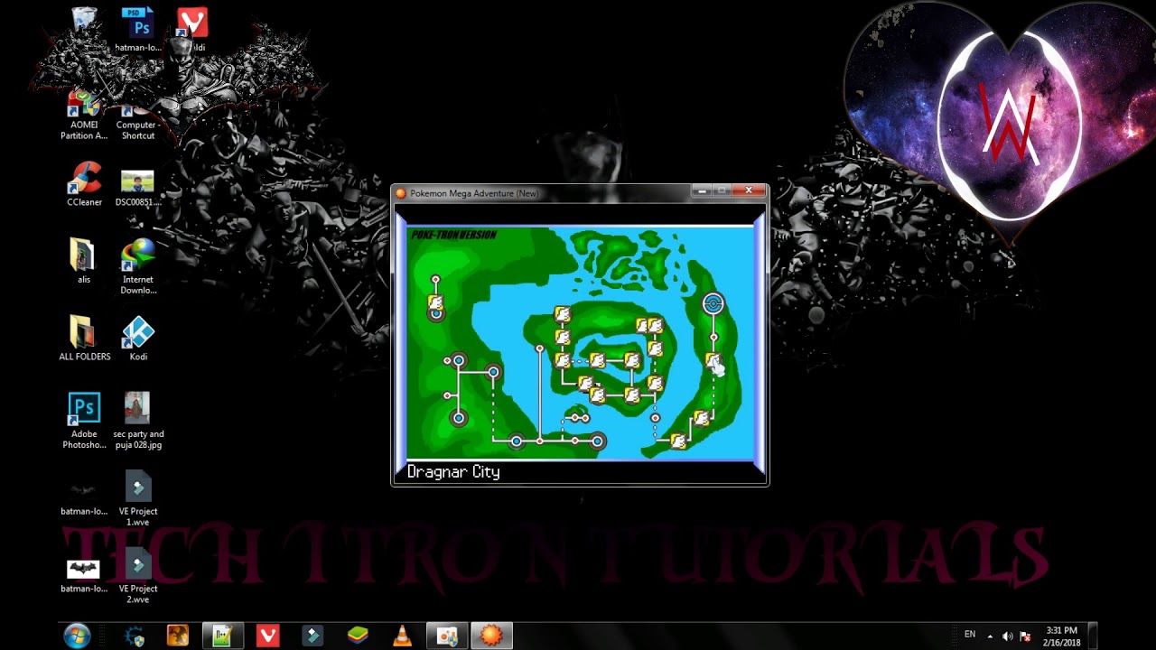Close the Pokemon Mega Adventure window
Screen dimensions: 1156x650
pyautogui.click(x=749, y=190)
